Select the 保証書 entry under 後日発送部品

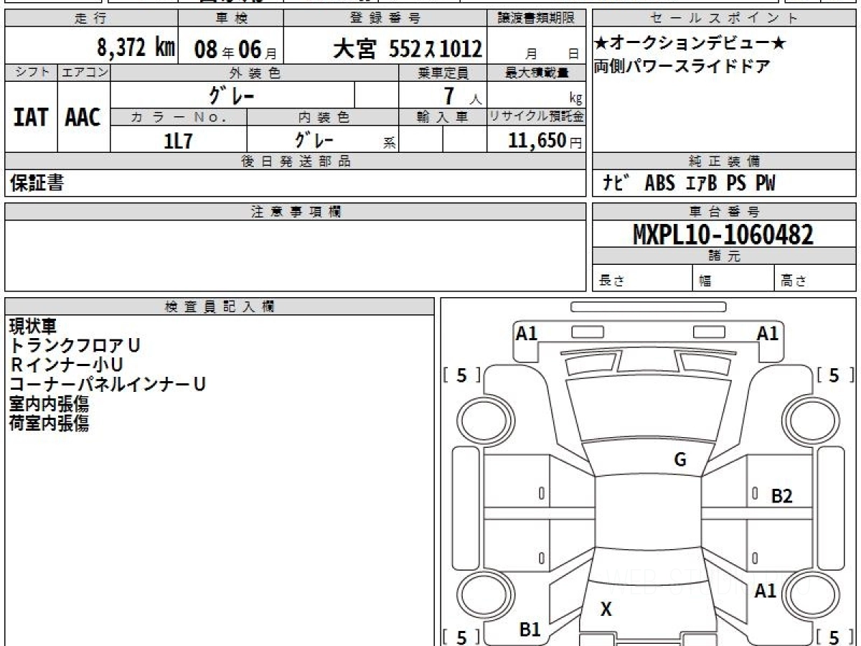point(37,184)
